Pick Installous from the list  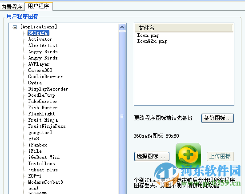41,163
